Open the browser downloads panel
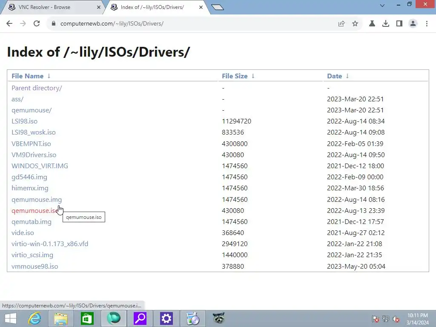This screenshot has width=436, height=327. pyautogui.click(x=385, y=24)
